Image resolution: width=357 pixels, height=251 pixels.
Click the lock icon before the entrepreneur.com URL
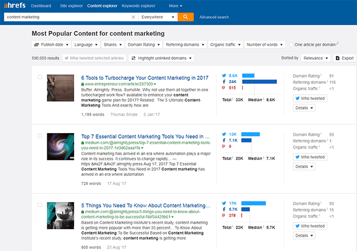(82, 84)
